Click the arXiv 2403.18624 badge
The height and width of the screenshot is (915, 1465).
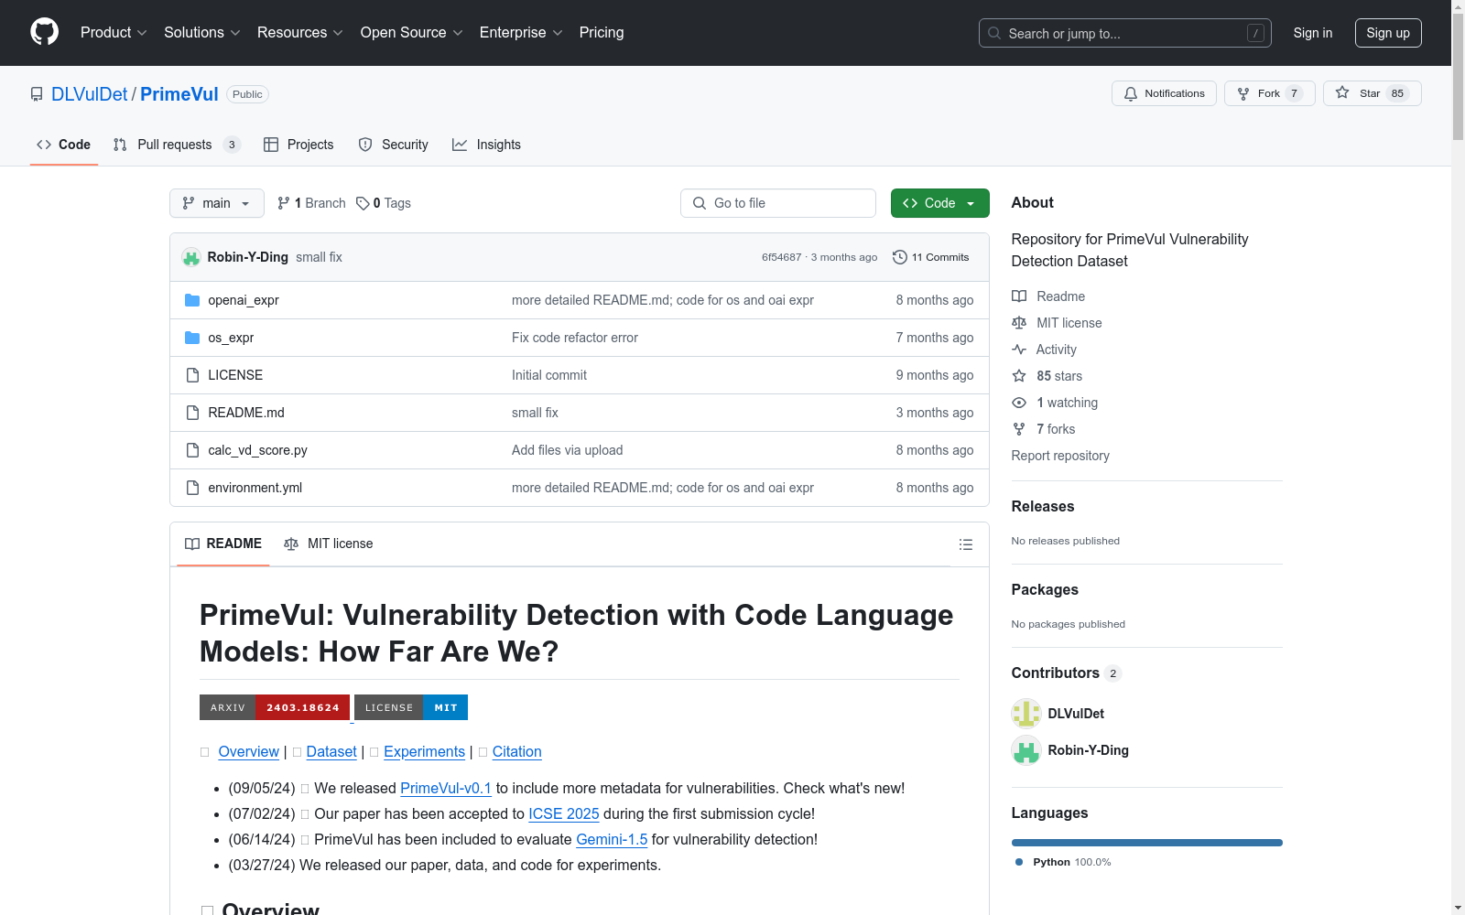pyautogui.click(x=275, y=707)
